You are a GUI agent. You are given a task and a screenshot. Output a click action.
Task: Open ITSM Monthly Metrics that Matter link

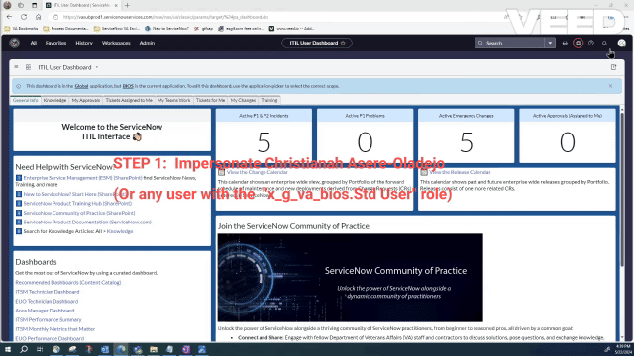(55, 329)
